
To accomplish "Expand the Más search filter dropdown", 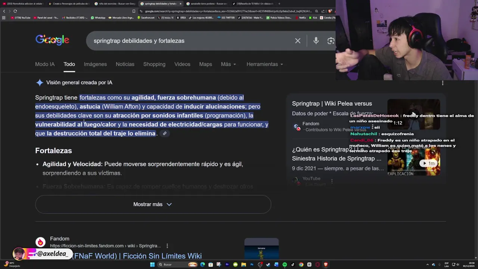I will click(x=228, y=64).
